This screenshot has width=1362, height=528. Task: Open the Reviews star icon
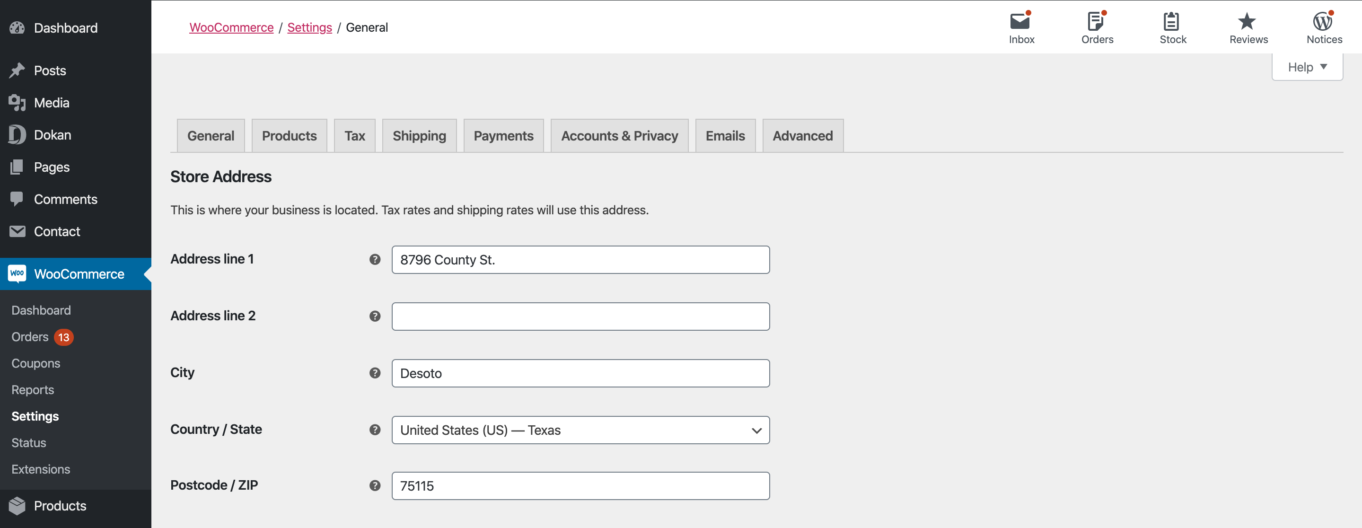[x=1247, y=21]
